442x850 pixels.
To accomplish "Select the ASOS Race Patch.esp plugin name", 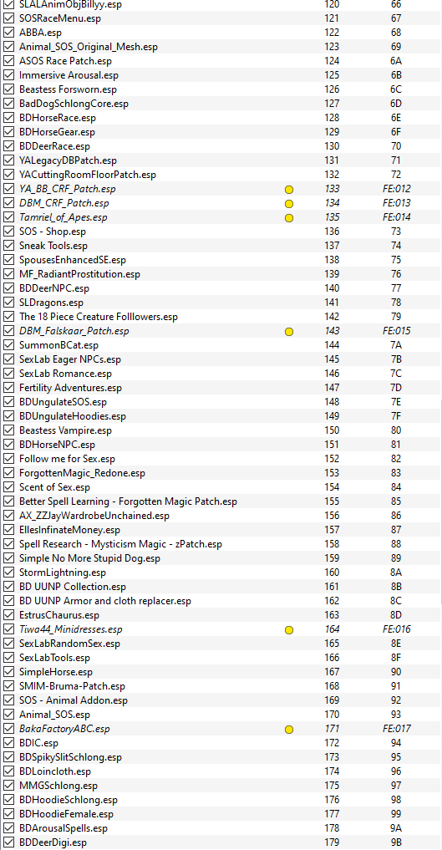I will tap(65, 61).
